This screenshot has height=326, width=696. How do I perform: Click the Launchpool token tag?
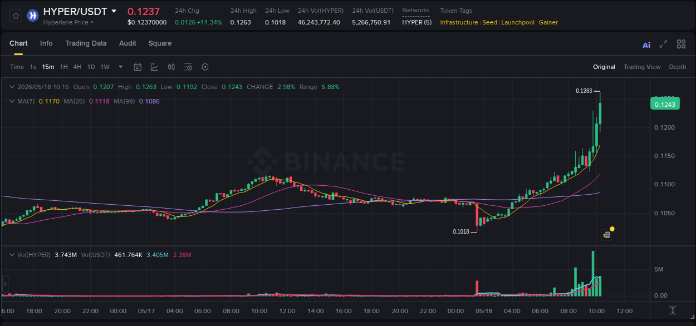[x=518, y=22]
